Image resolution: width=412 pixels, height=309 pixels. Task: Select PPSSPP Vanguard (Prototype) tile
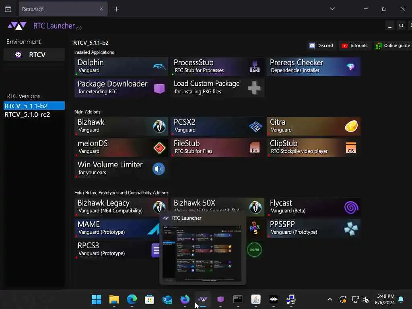coord(314,229)
